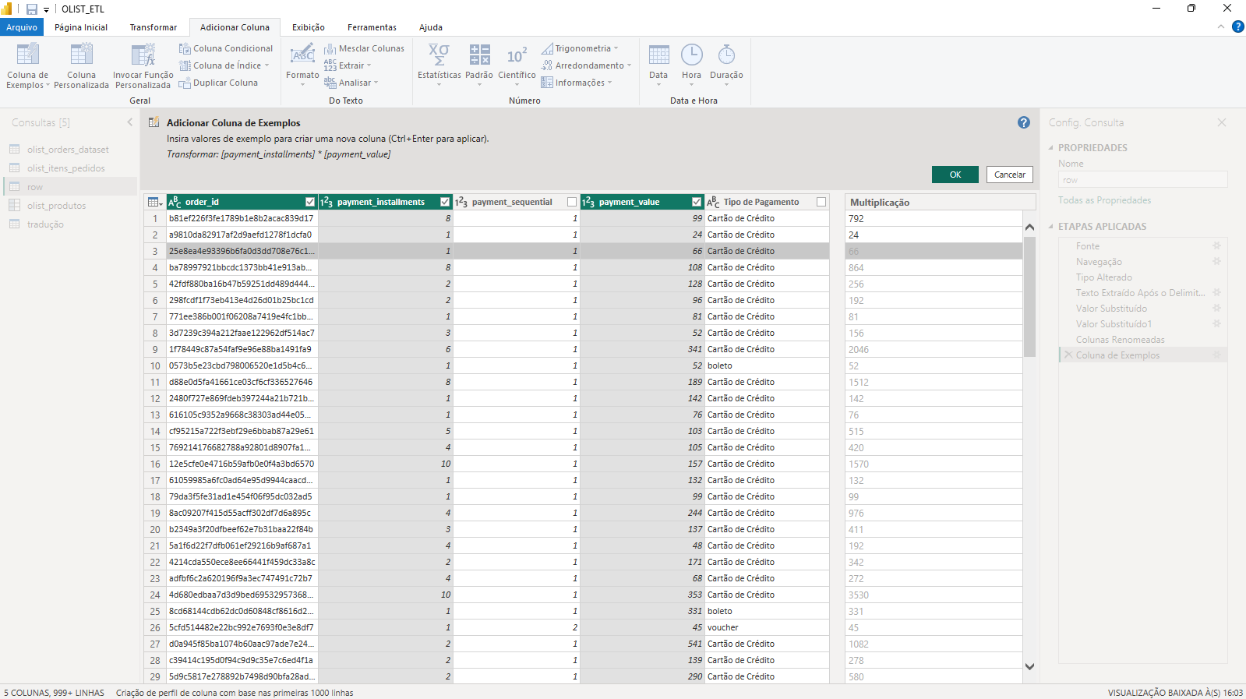Open the blue help icon in ribbon corner
Viewport: 1246px width, 699px height.
1237,26
